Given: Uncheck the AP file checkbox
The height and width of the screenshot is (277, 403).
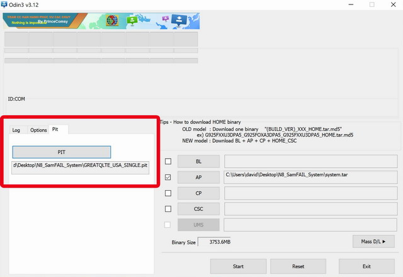Looking at the screenshot, I should [x=167, y=178].
